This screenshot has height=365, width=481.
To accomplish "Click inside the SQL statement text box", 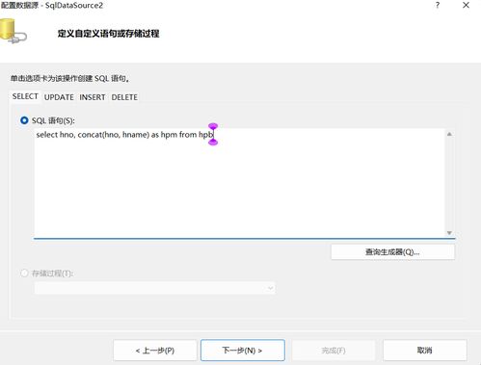I will tap(239, 183).
